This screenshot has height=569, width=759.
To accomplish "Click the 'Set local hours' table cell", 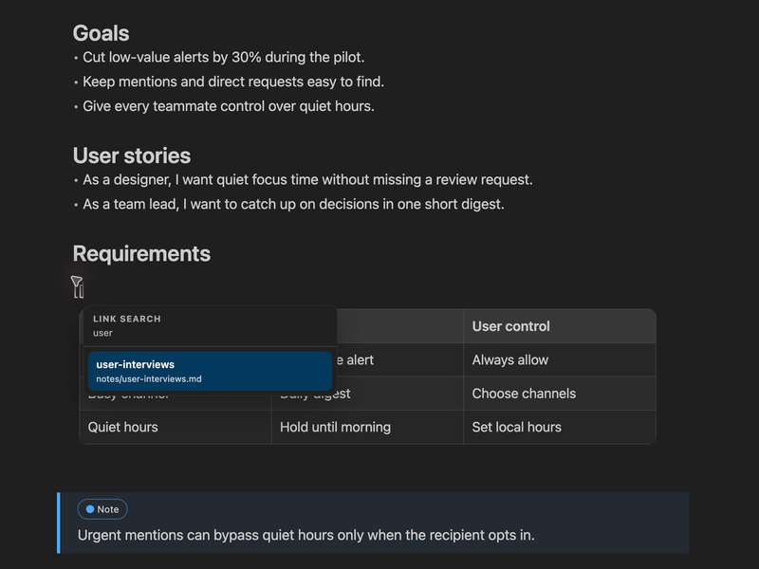I will (560, 427).
